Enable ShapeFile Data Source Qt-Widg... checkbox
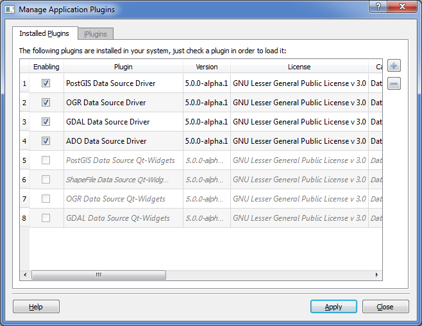Image resolution: width=422 pixels, height=326 pixels. point(46,179)
